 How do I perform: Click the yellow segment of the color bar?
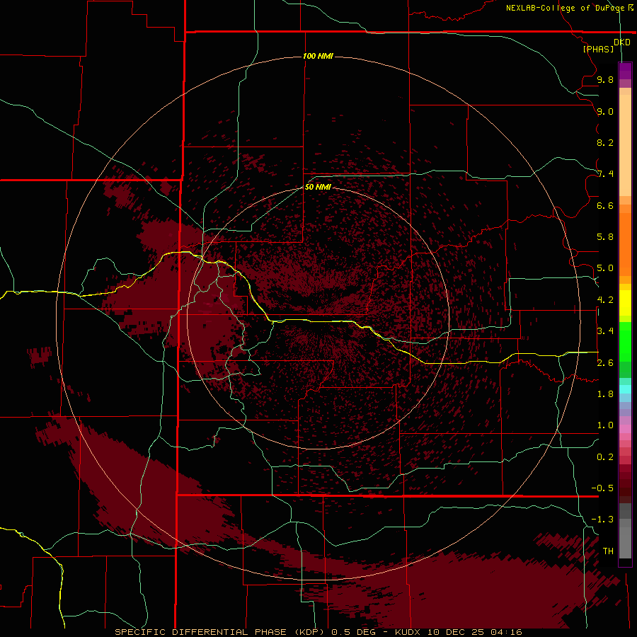pos(625,303)
